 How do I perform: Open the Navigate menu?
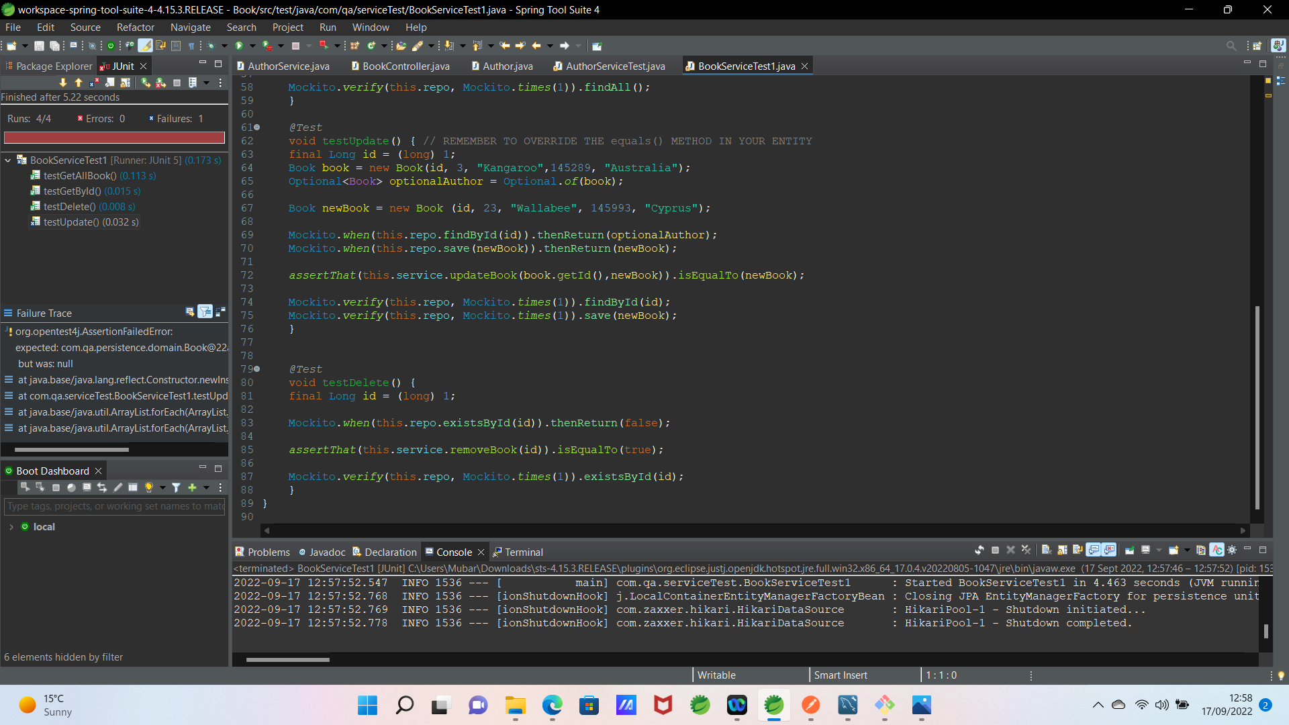(x=190, y=28)
